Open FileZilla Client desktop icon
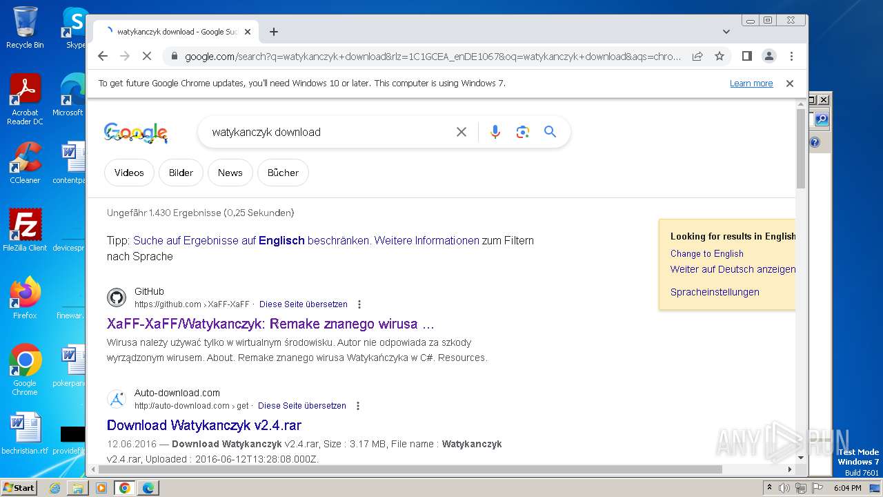This screenshot has height=497, width=883. (x=25, y=231)
